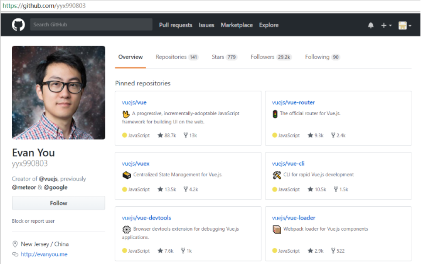This screenshot has width=422, height=264.
Task: Click the Repositories count badge 141
Action: tap(193, 57)
